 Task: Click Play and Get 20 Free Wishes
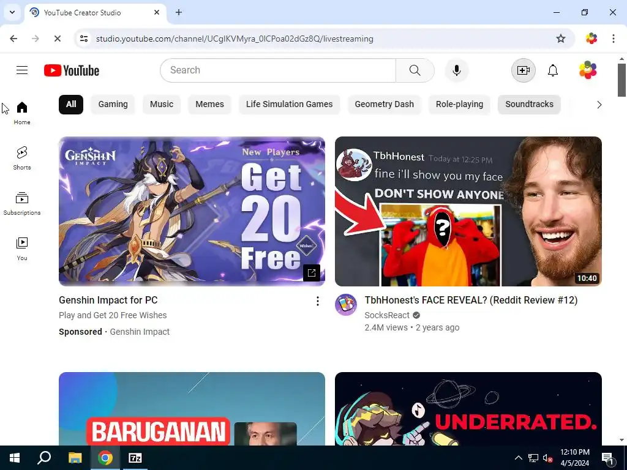point(113,315)
